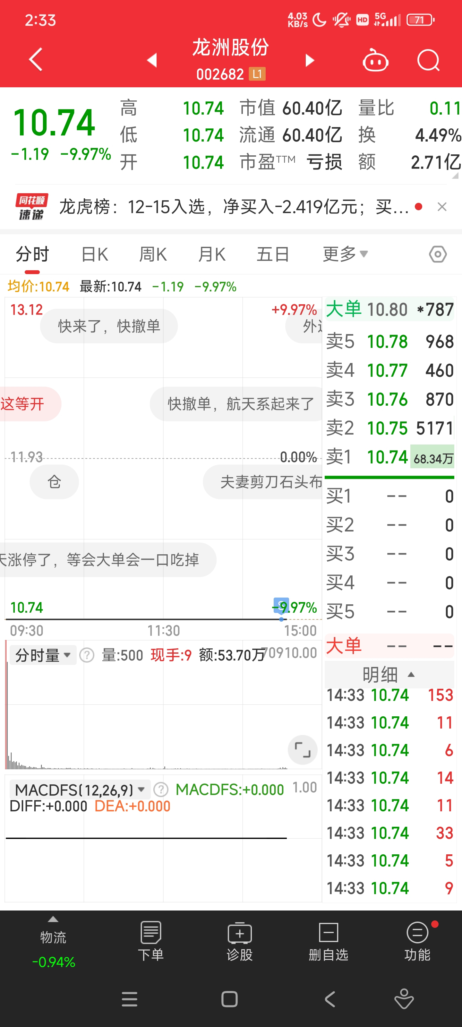The width and height of the screenshot is (462, 1027).
Task: Tap the red 大单 buy row
Action: 389,646
